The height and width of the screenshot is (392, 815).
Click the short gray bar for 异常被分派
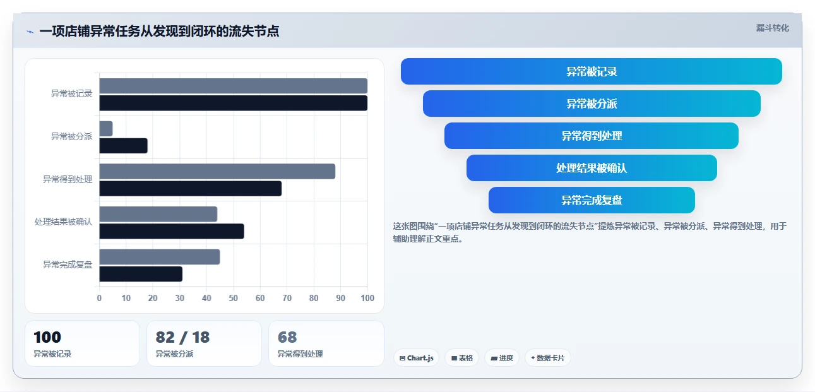tap(106, 129)
